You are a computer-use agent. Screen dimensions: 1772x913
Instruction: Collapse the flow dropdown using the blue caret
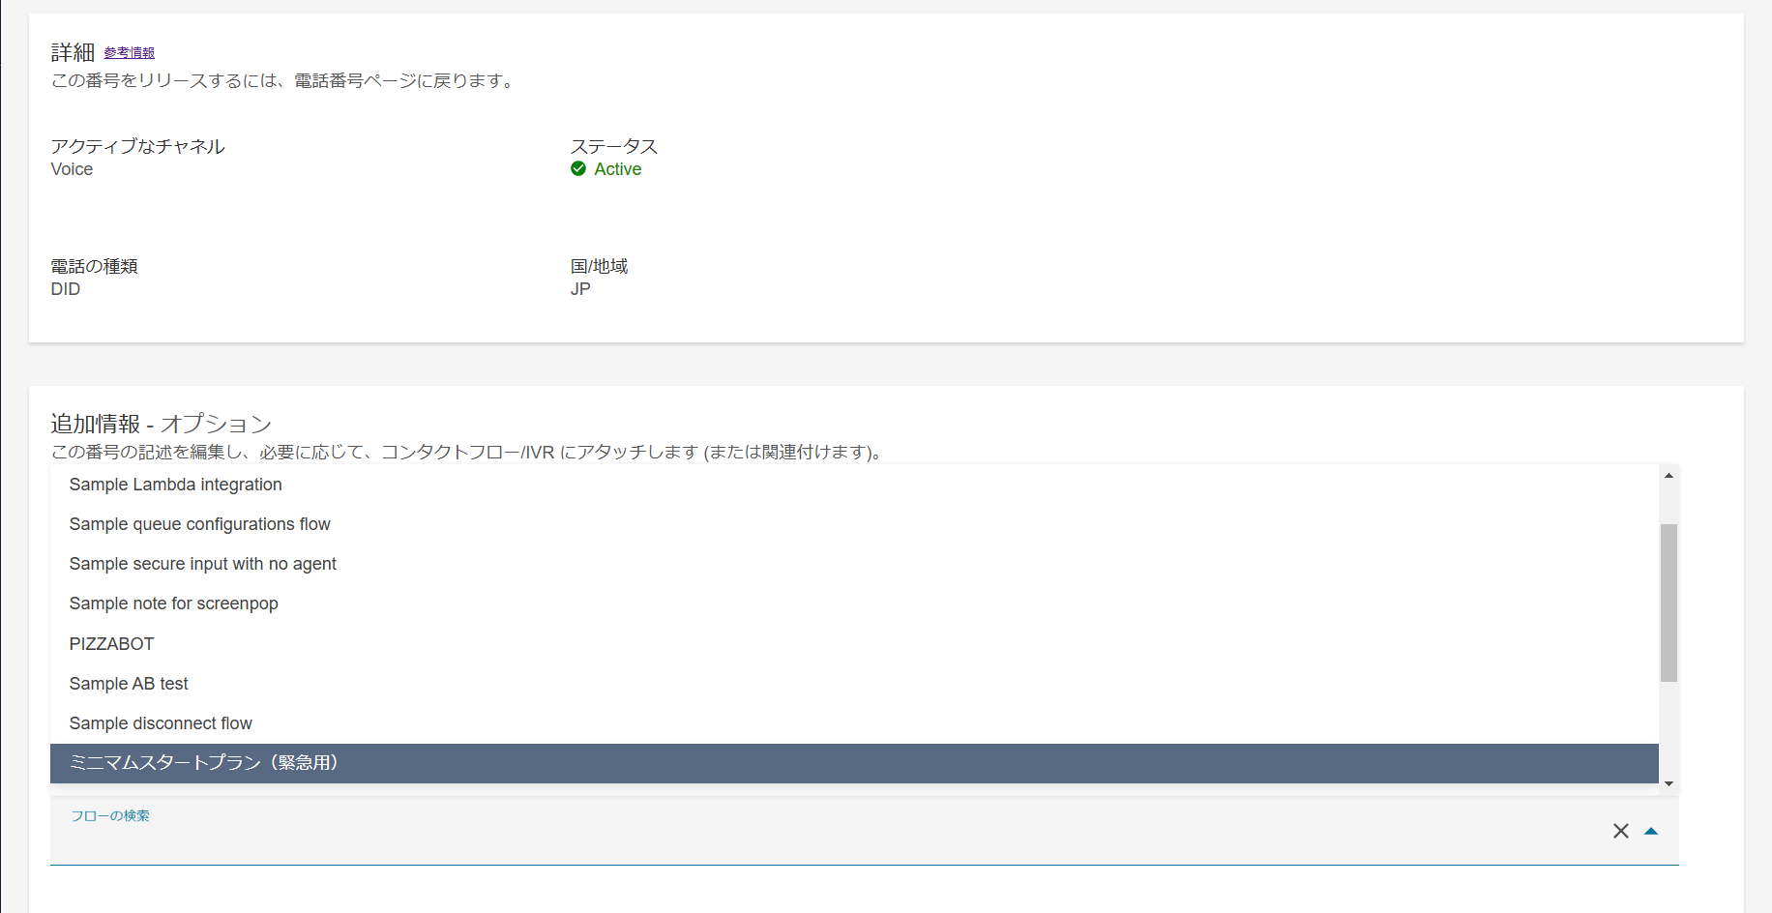(x=1651, y=831)
